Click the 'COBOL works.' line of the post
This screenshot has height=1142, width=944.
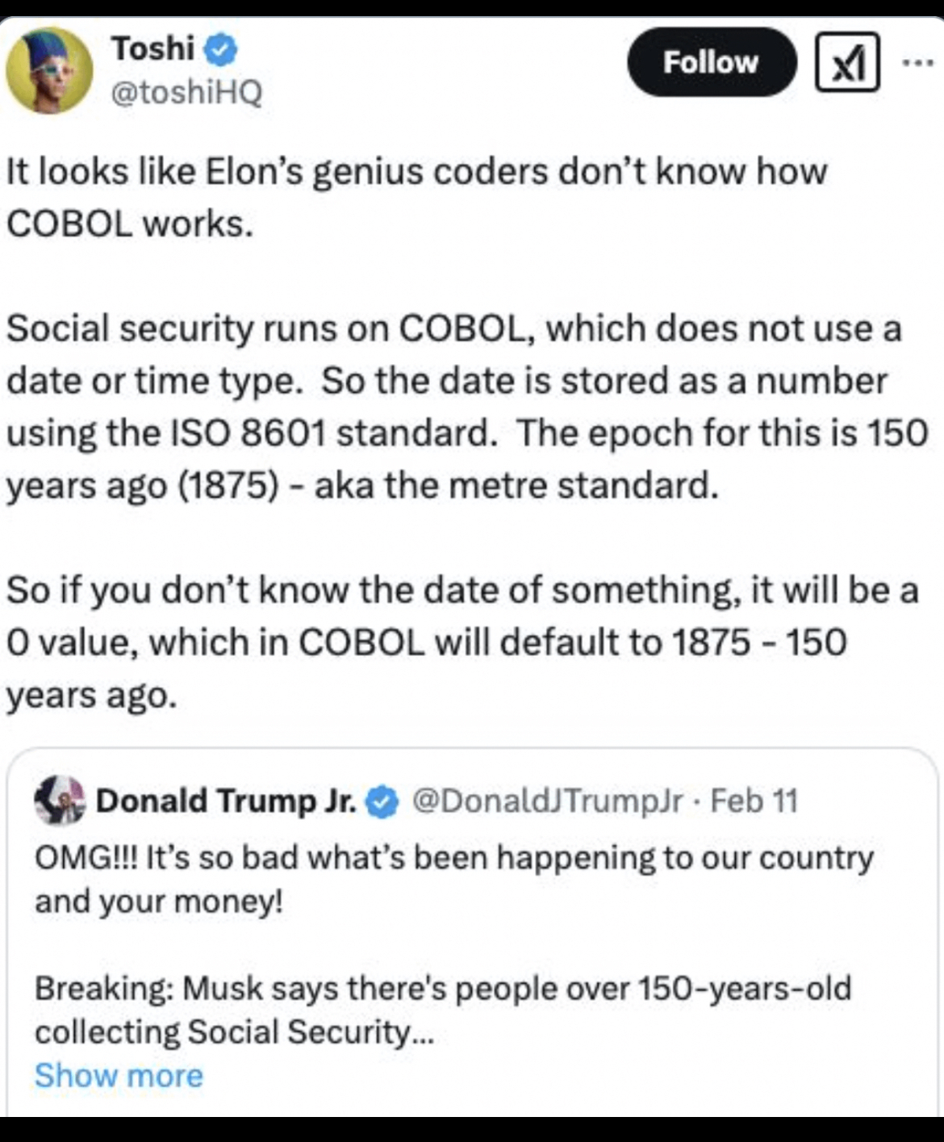coord(130,224)
